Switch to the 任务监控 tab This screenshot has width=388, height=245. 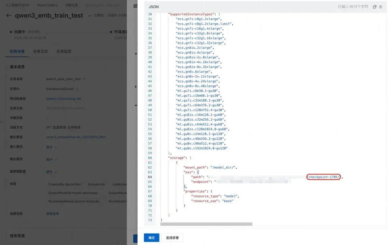[x=64, y=51]
